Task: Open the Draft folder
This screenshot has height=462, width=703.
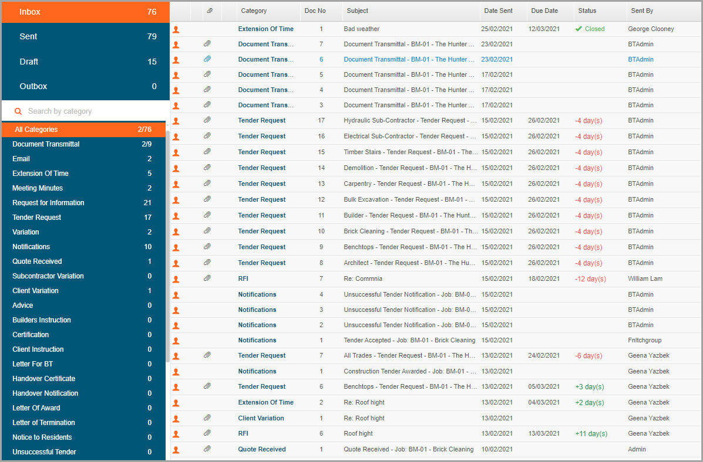Action: click(x=86, y=62)
